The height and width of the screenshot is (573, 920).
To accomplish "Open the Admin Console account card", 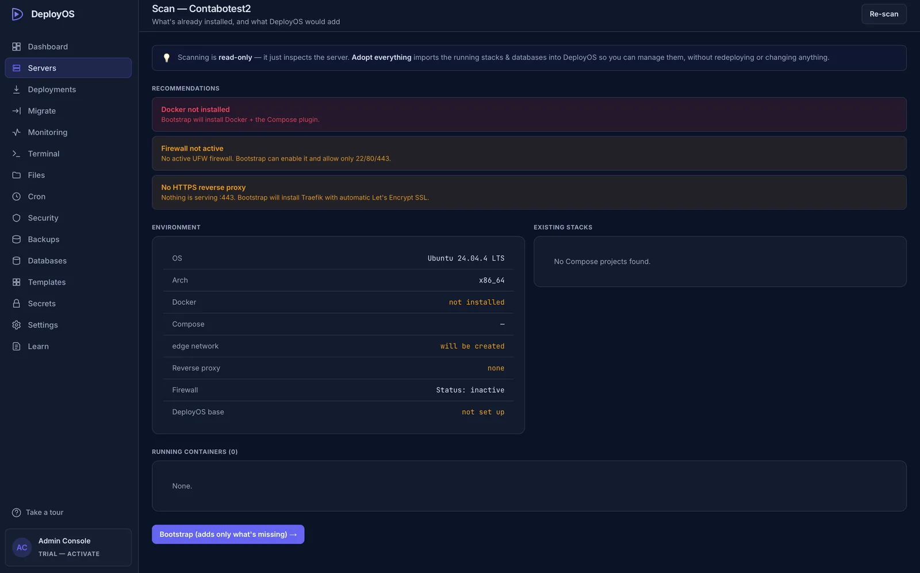I will (x=68, y=548).
